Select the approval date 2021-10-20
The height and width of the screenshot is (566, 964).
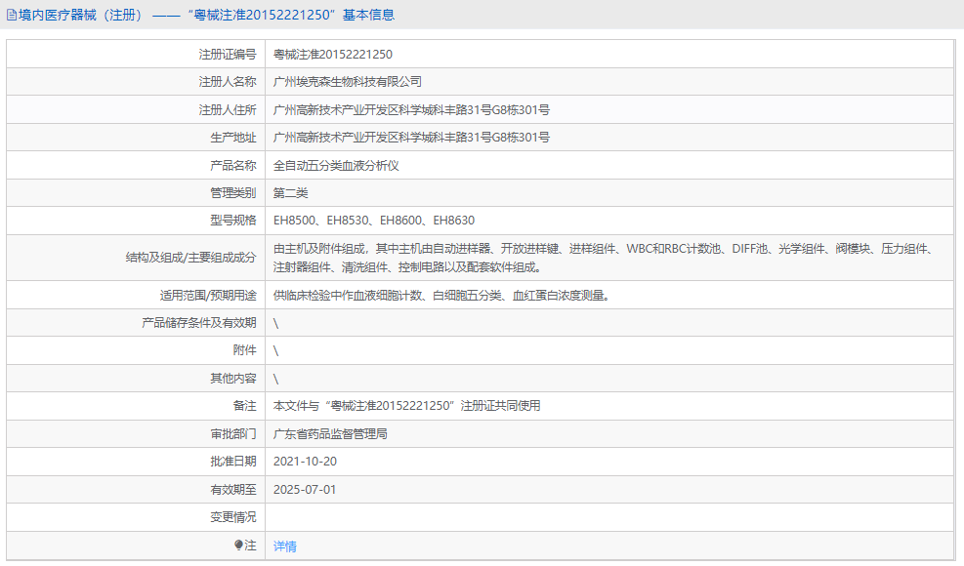pyautogui.click(x=310, y=460)
